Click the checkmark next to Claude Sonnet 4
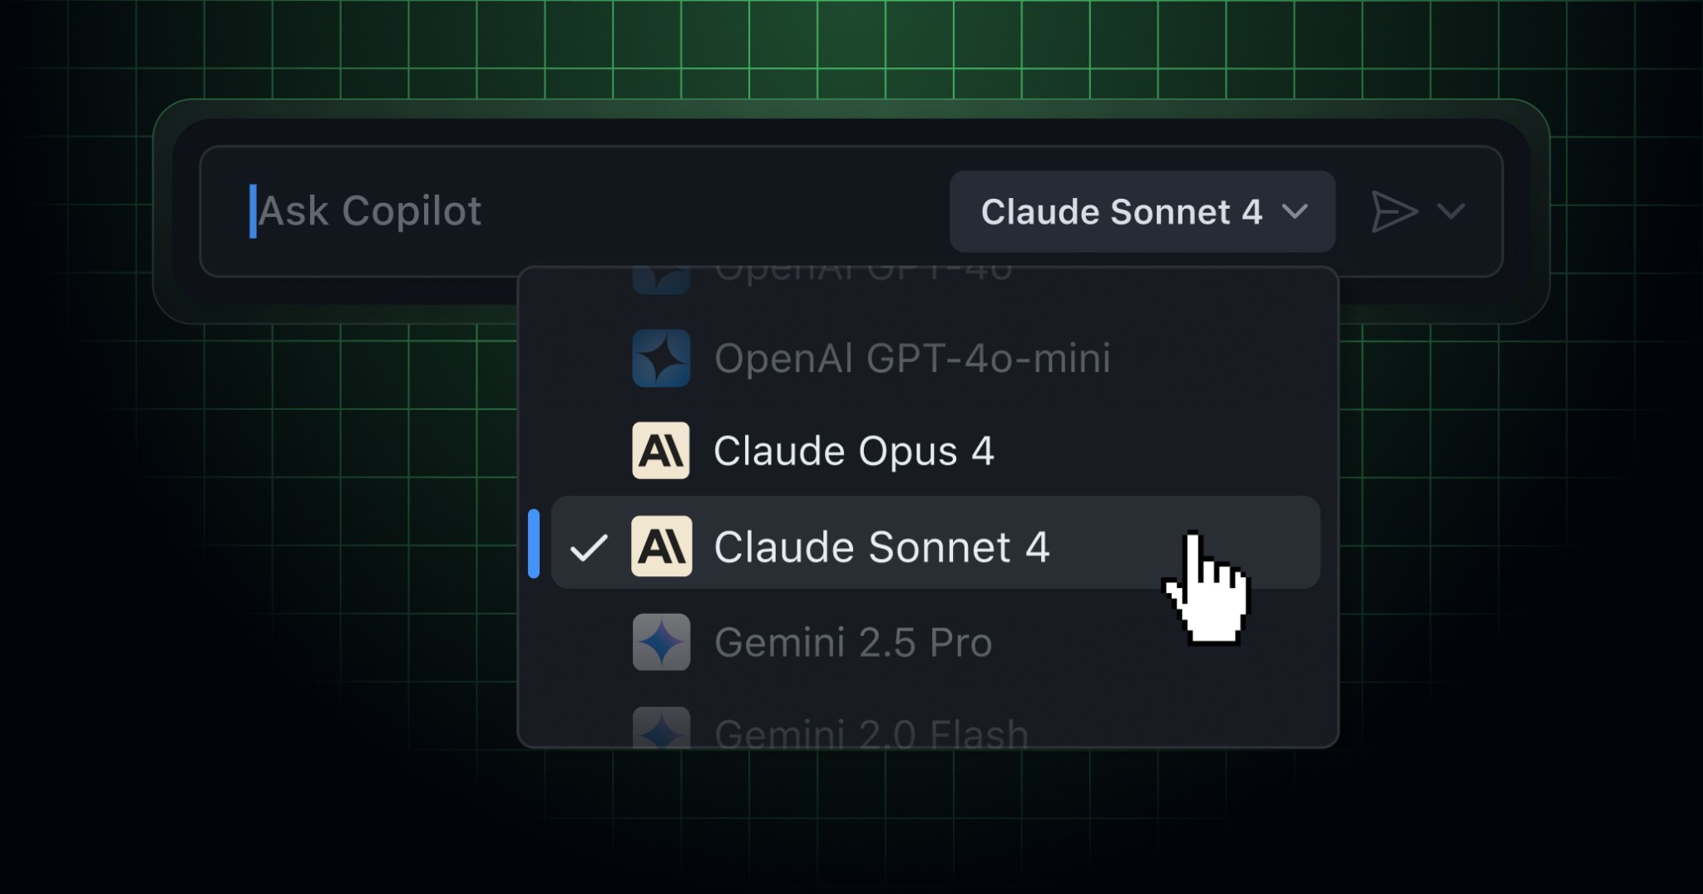This screenshot has height=894, width=1703. point(589,546)
